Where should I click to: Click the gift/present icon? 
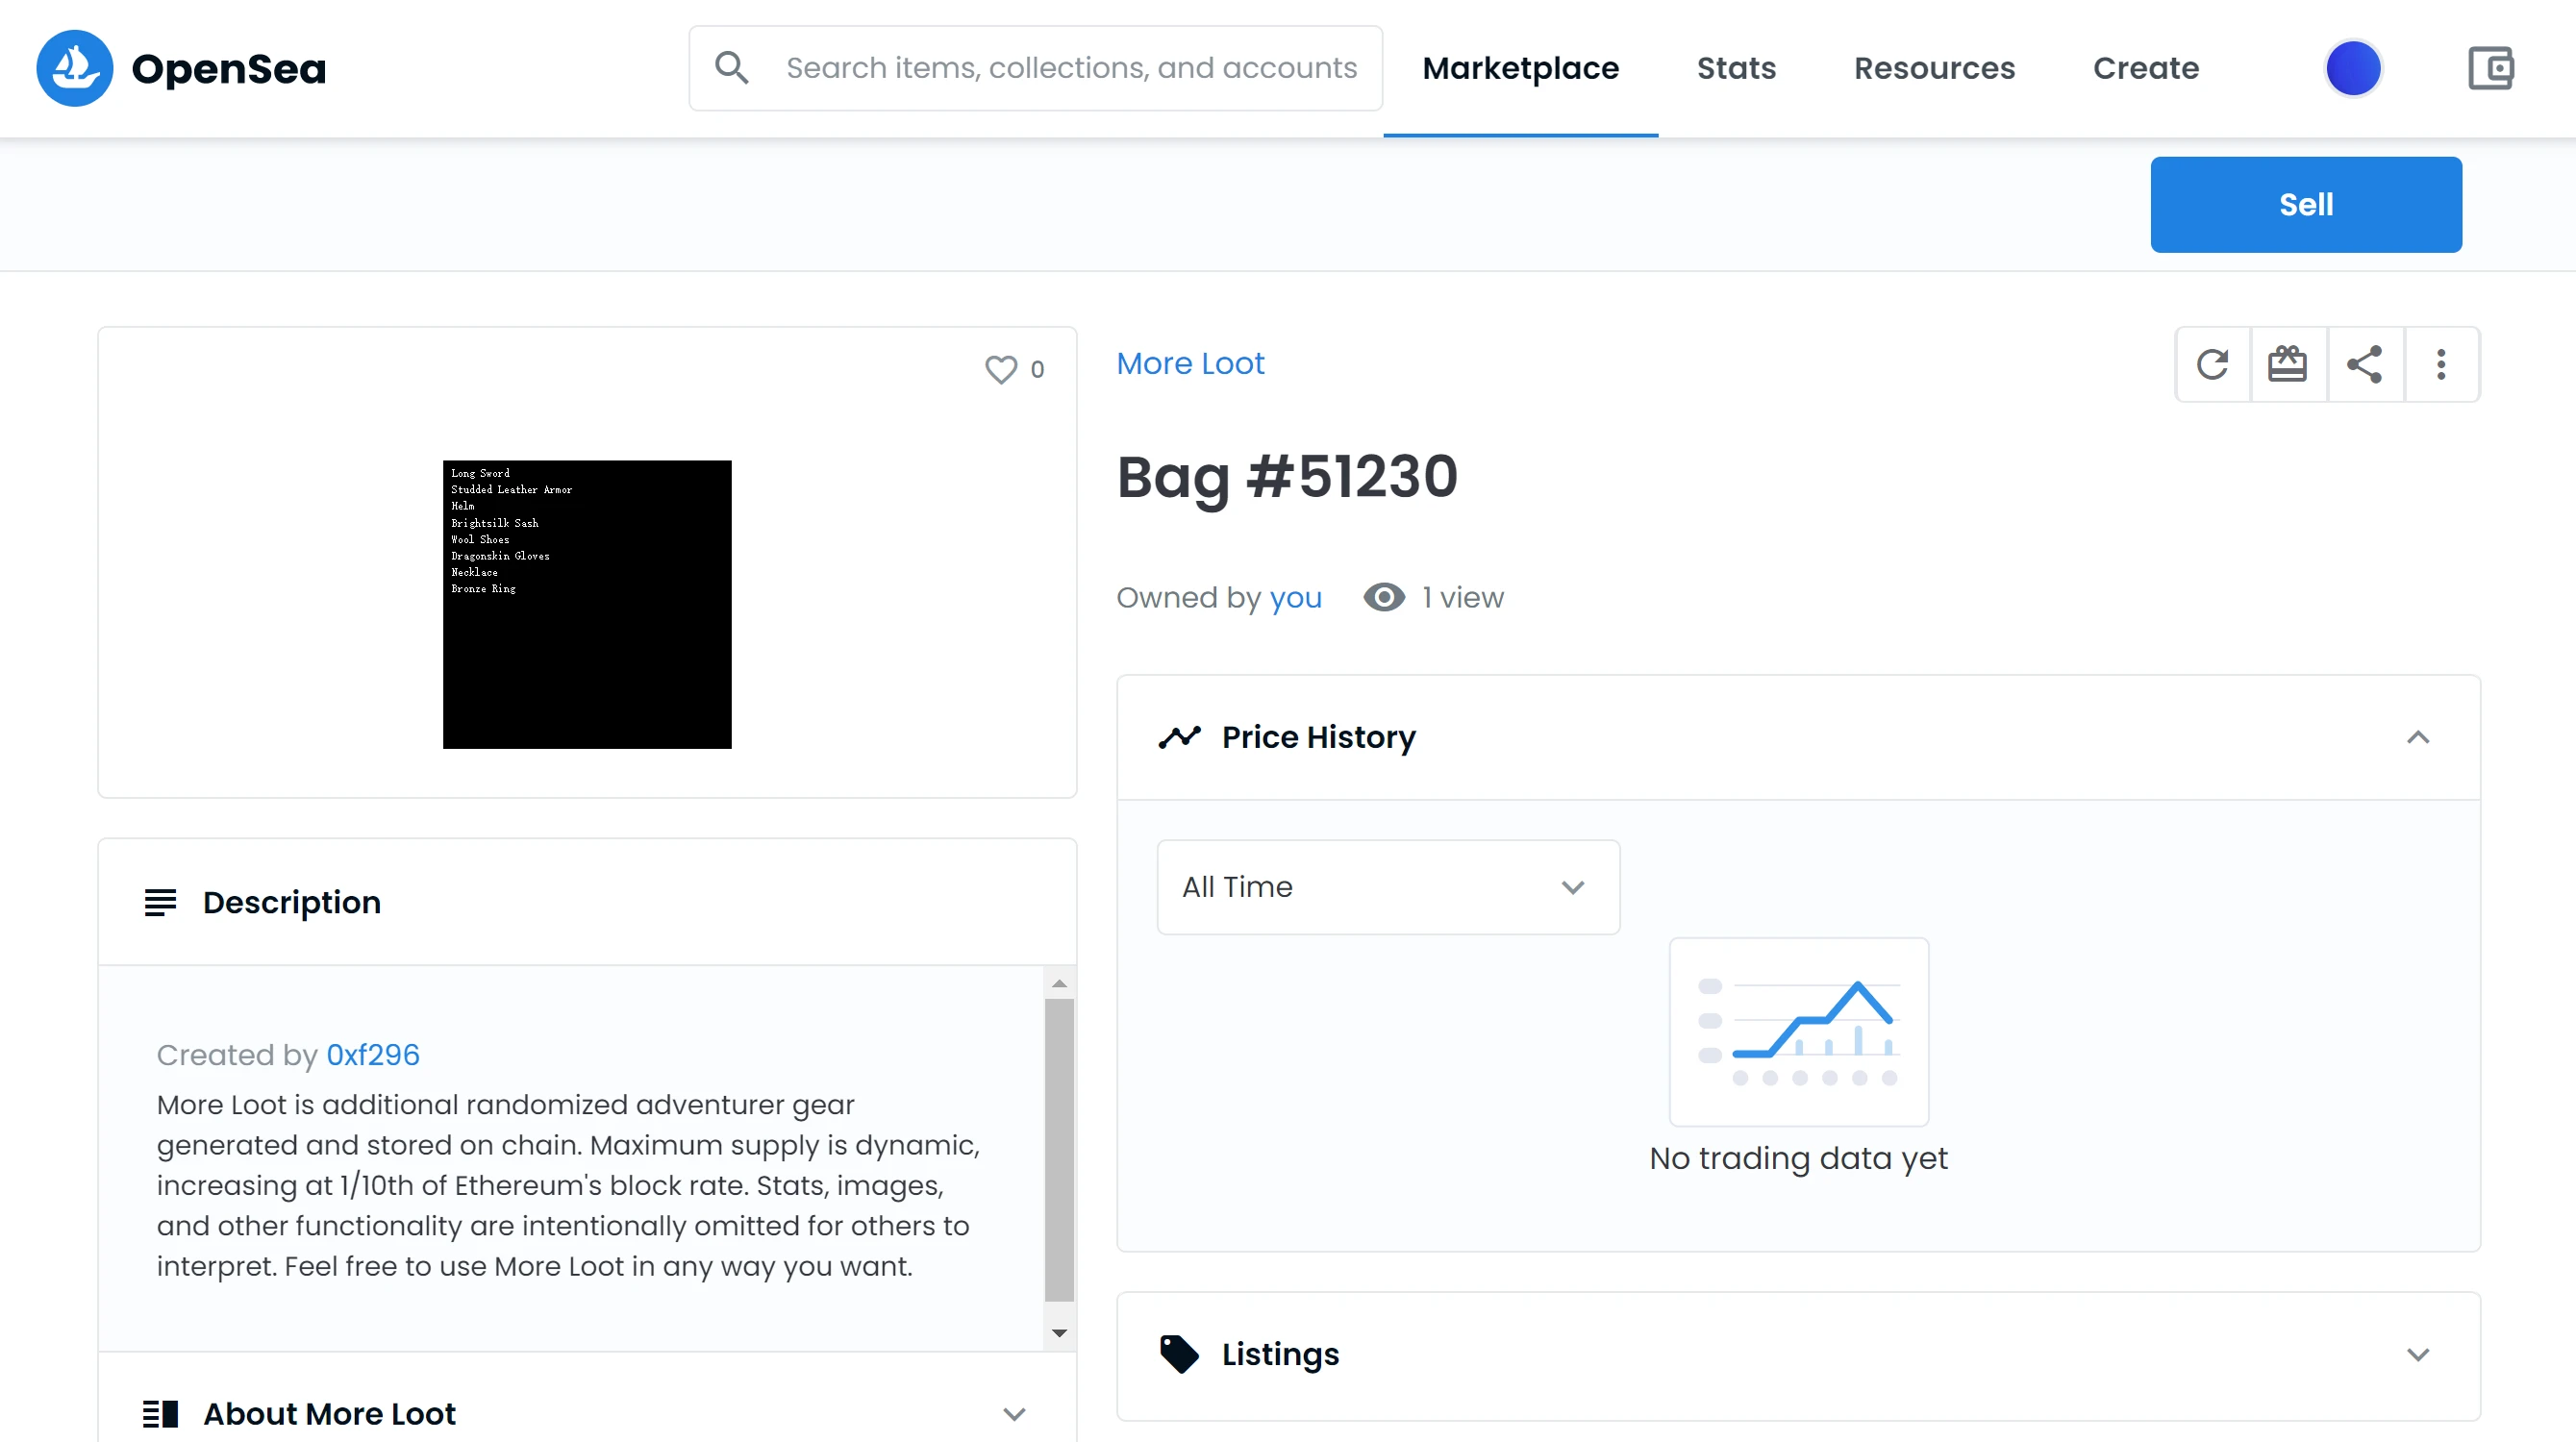[2288, 362]
